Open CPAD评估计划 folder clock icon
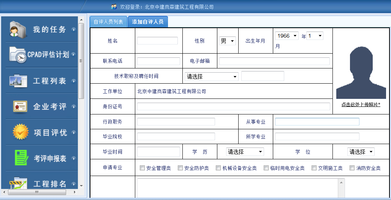Image resolution: width=391 pixels, height=200 pixels. point(18,55)
